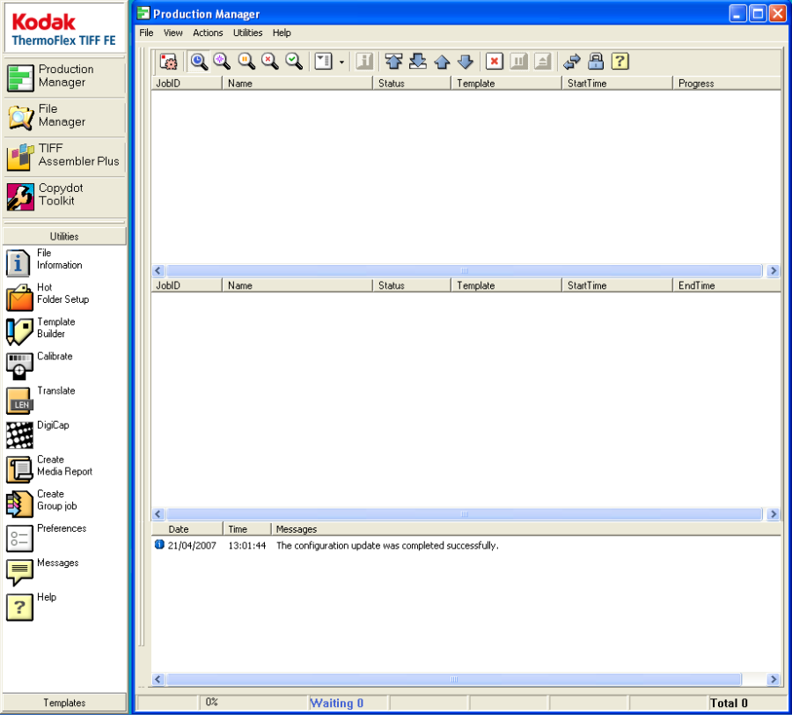Click the yellow question mark toolbar icon
The image size is (792, 715).
point(620,62)
